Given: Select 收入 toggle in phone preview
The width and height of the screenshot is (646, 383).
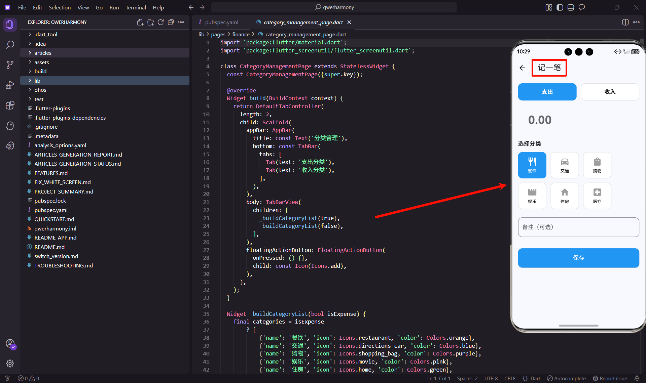Looking at the screenshot, I should tap(610, 92).
